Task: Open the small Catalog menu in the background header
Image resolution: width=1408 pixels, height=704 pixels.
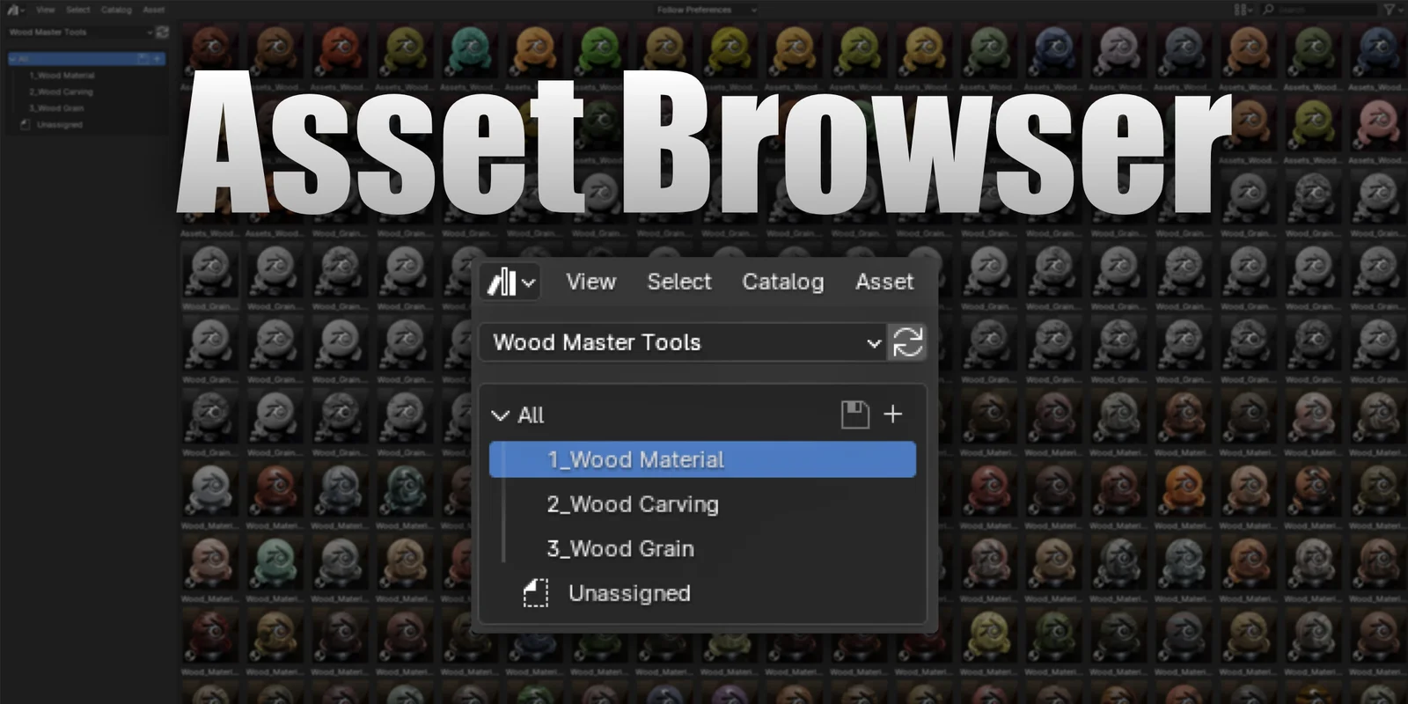Action: pos(116,10)
